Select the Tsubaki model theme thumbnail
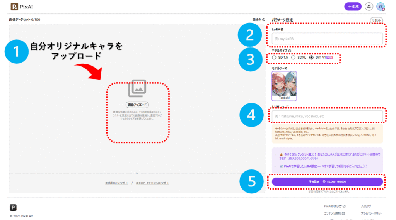The image size is (396, 220). coord(284,85)
